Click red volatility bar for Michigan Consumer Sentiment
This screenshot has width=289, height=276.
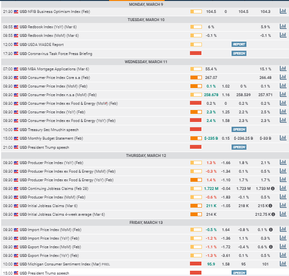pos(196,264)
